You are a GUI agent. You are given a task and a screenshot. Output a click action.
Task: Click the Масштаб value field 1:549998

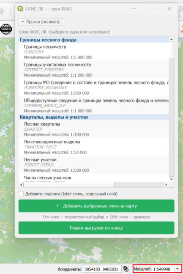(x=163, y=269)
